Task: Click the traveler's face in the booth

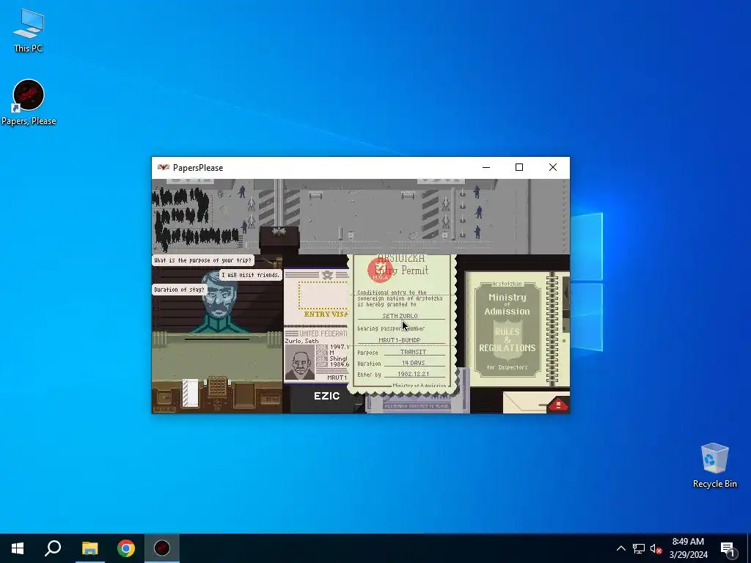Action: pyautogui.click(x=219, y=296)
